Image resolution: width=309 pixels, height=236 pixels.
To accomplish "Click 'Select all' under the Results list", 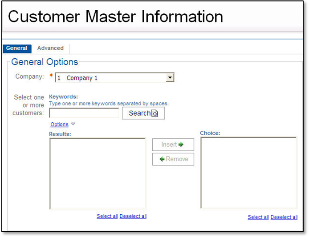I will coord(107,216).
